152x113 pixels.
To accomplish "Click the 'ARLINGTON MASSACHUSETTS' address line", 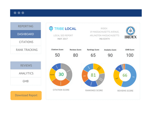I will [x=104, y=35].
